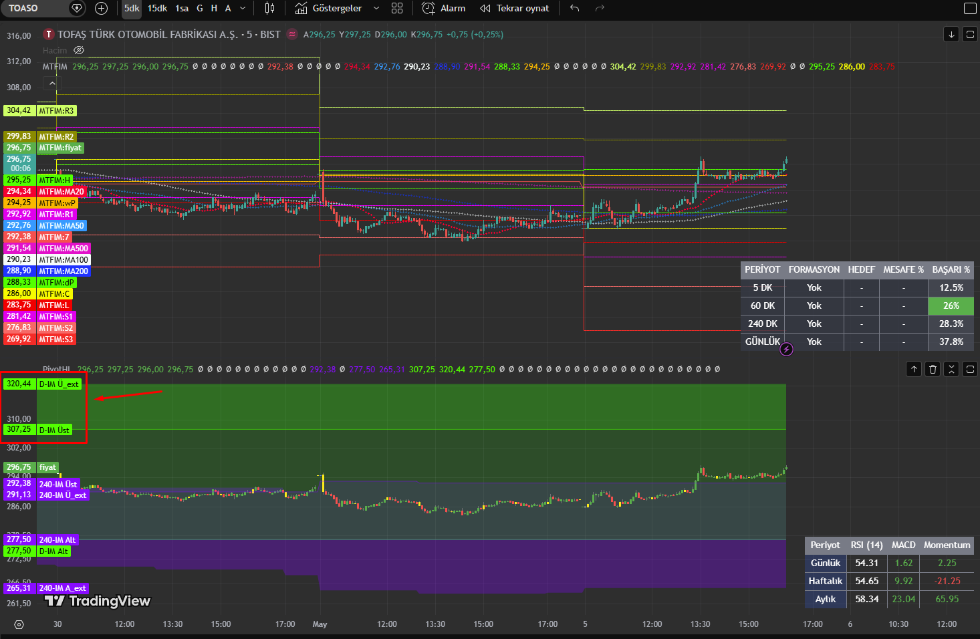Click the MTFIM:R2 price label
Viewport: 980px width, 639px height.
coord(56,136)
